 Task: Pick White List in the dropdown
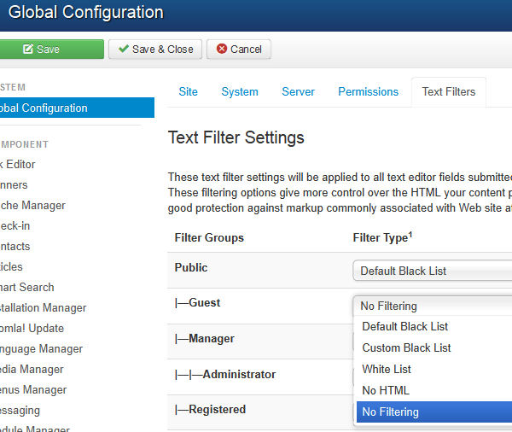coord(387,369)
